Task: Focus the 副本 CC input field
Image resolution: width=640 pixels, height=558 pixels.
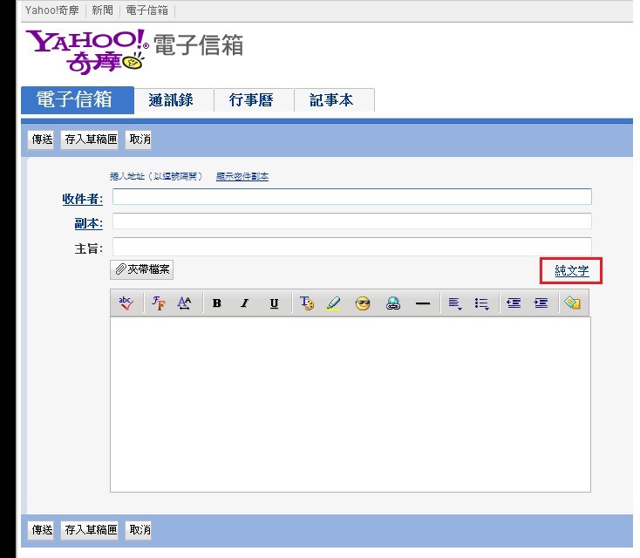Action: 352,221
